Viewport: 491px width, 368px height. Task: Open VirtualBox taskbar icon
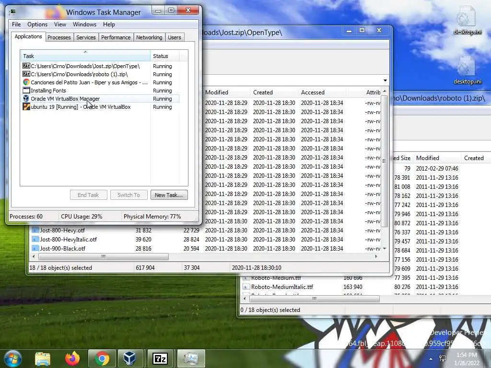point(129,358)
